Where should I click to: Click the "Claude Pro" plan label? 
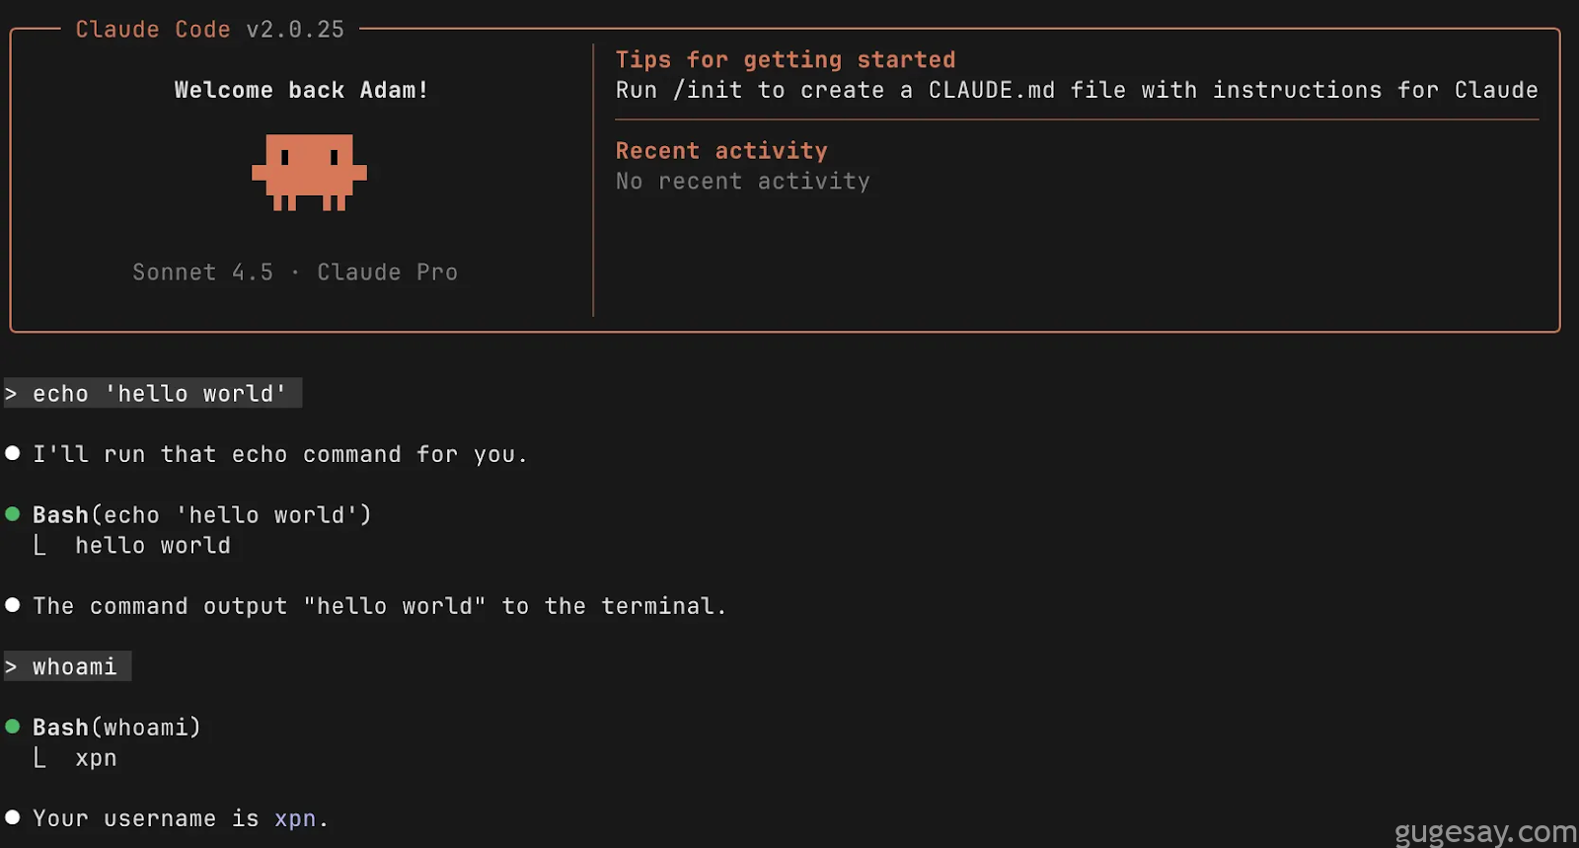(387, 272)
